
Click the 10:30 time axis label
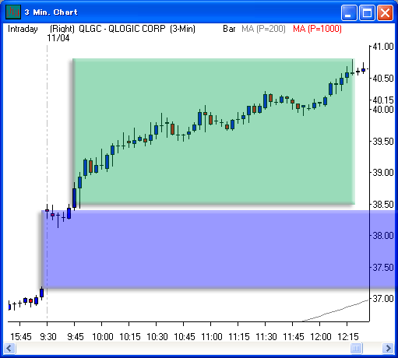tap(157, 337)
